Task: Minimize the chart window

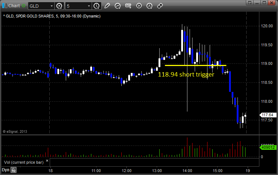Action: 257,3
